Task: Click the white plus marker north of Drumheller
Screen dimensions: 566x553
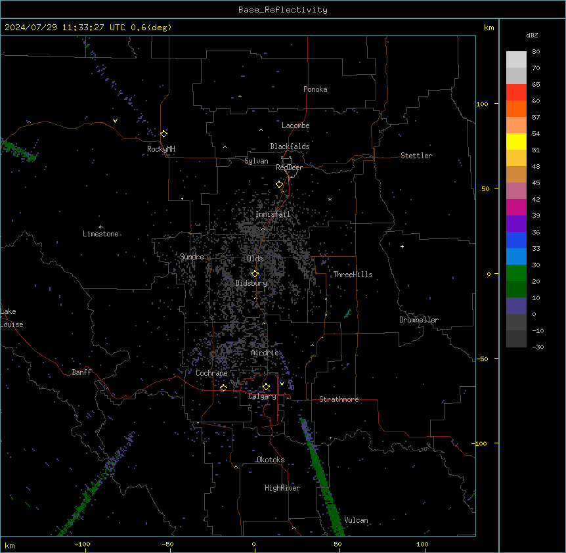Action: click(x=402, y=246)
